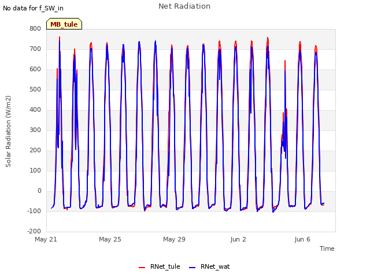Click the 'No data for f_SW_in' message

(x=33, y=8)
